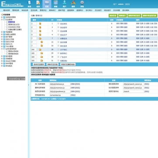Open 管理信息 in the submenu bar
The image size is (158, 158).
click(x=16, y=10)
